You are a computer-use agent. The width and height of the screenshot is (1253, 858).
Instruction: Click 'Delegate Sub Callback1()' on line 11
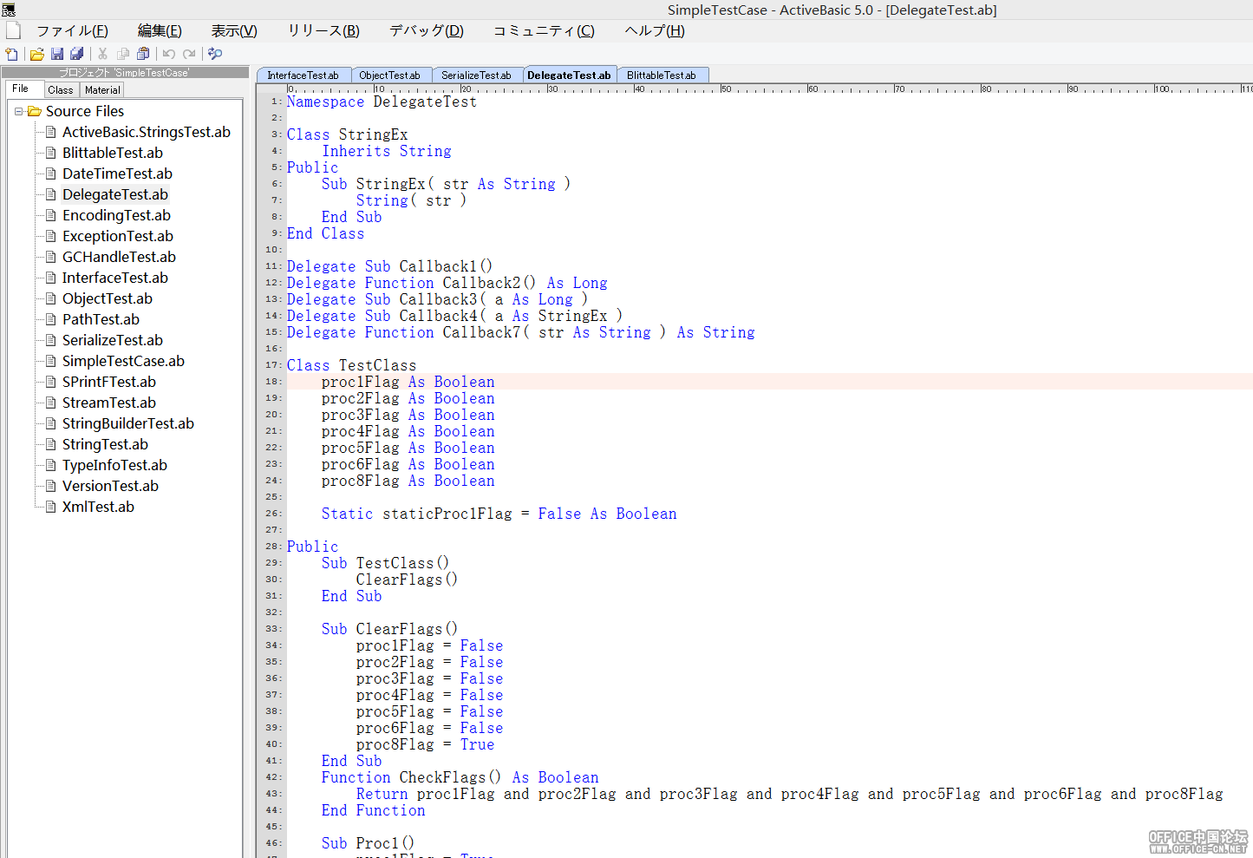pyautogui.click(x=389, y=266)
